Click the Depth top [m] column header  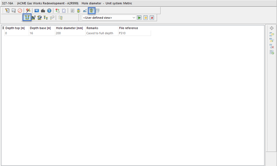point(15,28)
